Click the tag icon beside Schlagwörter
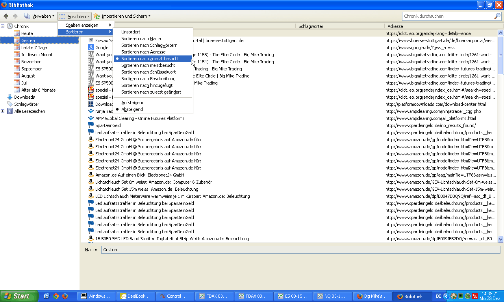The height and width of the screenshot is (302, 504). point(10,104)
